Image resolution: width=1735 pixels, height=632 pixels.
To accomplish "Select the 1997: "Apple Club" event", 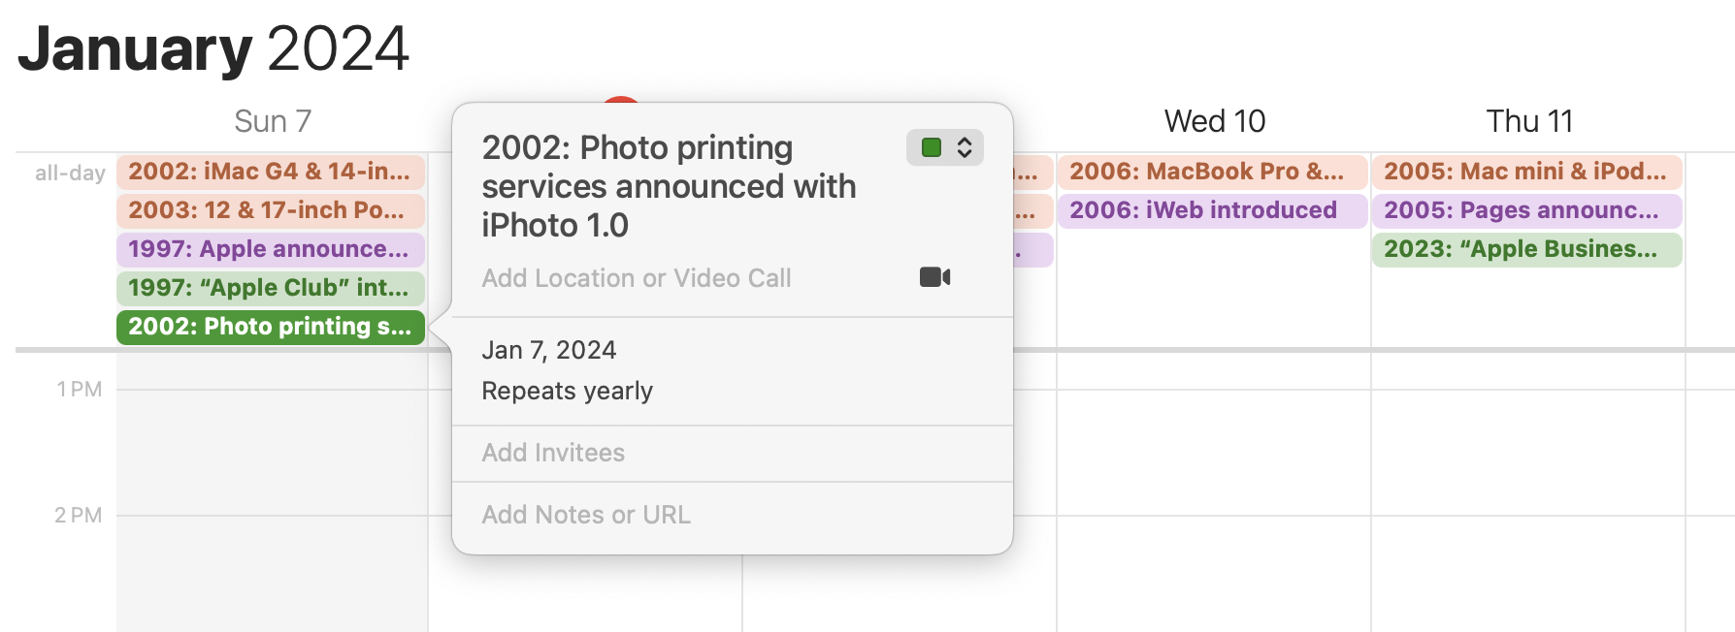I will click(x=271, y=288).
